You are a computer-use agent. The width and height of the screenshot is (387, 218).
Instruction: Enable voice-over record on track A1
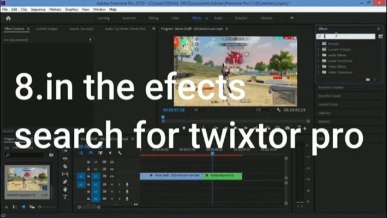[x=127, y=185]
